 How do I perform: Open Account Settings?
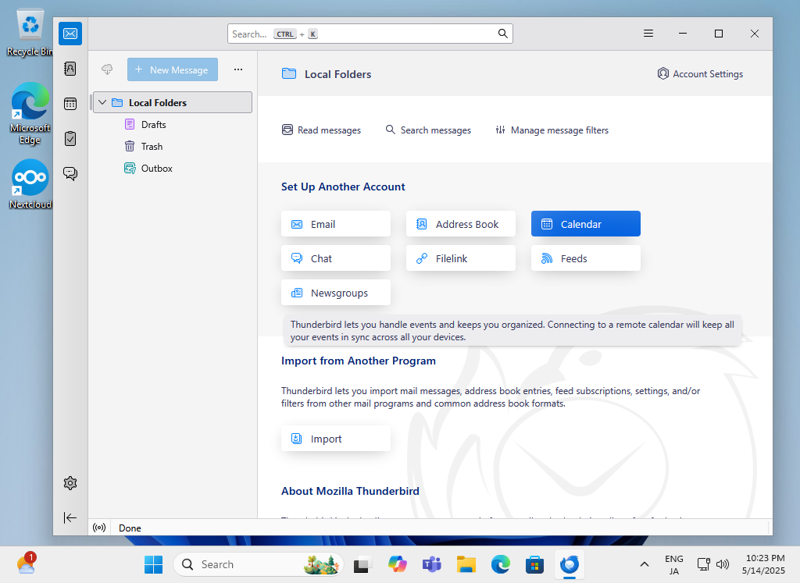(x=700, y=74)
